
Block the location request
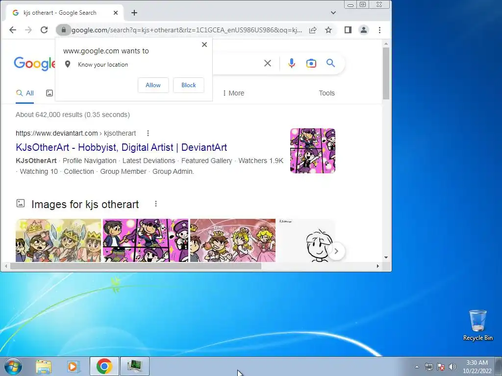pyautogui.click(x=189, y=85)
